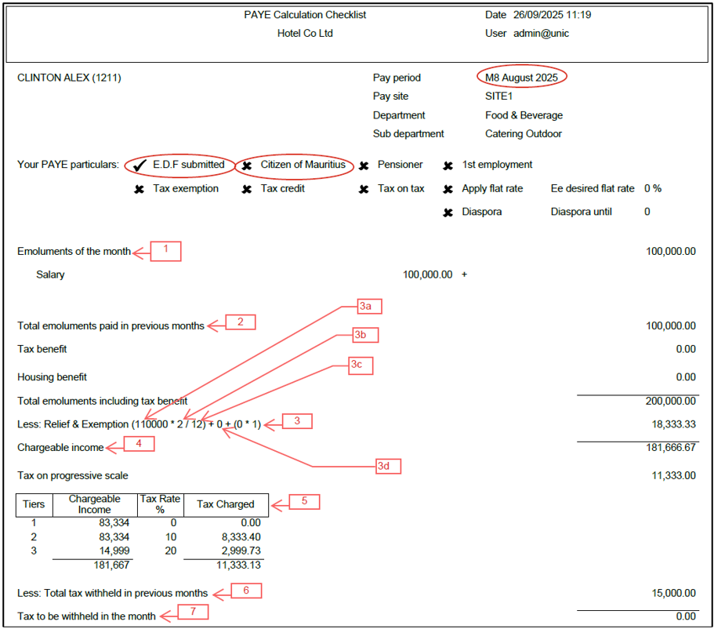Click the Ee desired flat rate 0 % value

pos(653,189)
